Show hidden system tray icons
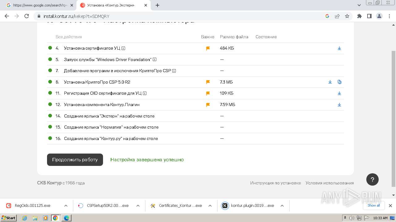The height and width of the screenshot is (222, 396). 345,218
